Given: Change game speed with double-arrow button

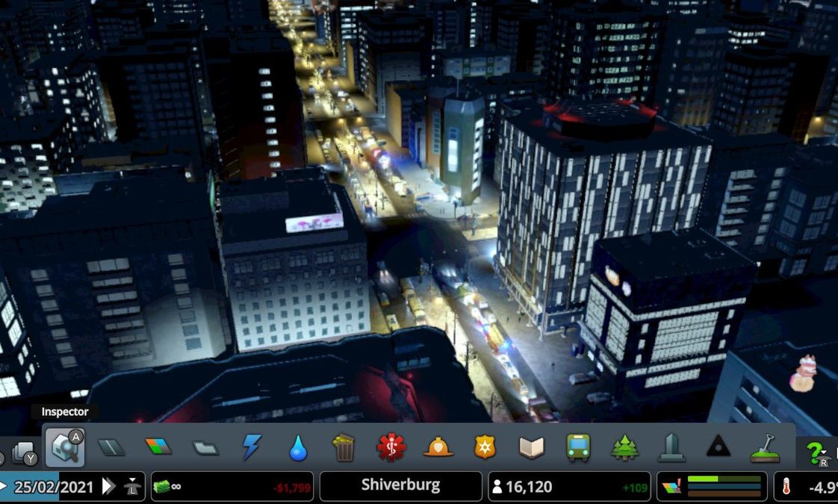Looking at the screenshot, I should 109,486.
